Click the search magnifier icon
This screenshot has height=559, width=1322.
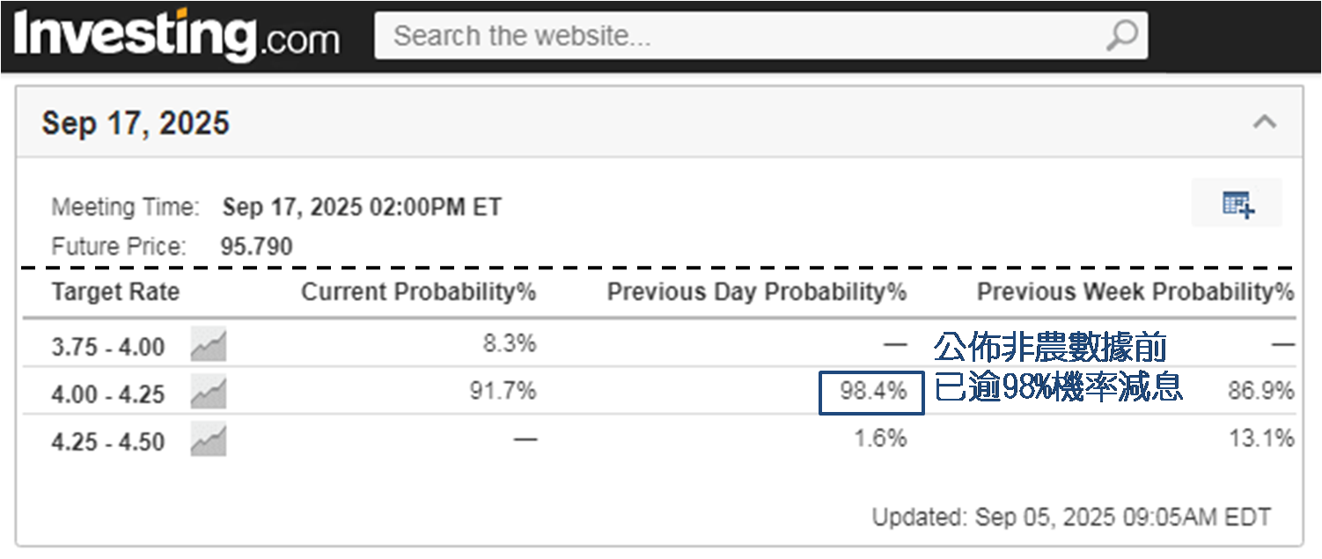pyautogui.click(x=1121, y=36)
